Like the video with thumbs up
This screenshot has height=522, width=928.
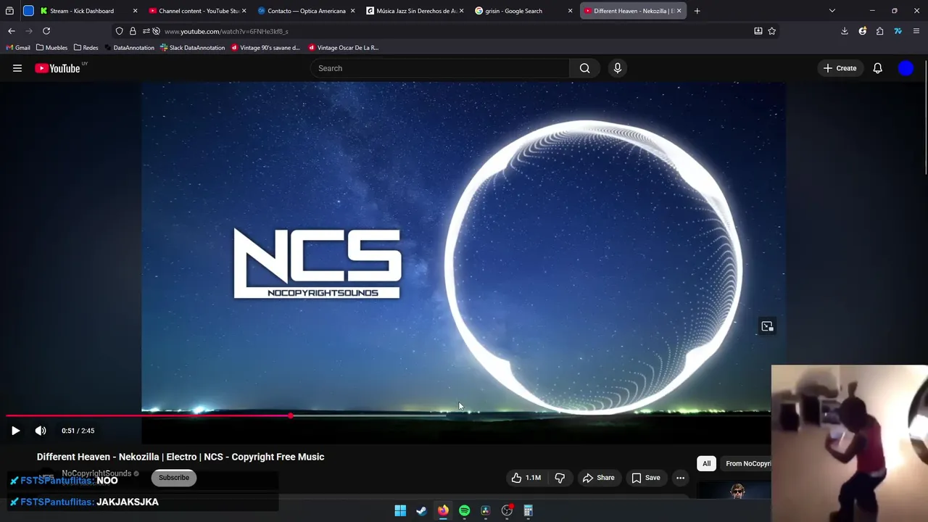click(x=526, y=478)
